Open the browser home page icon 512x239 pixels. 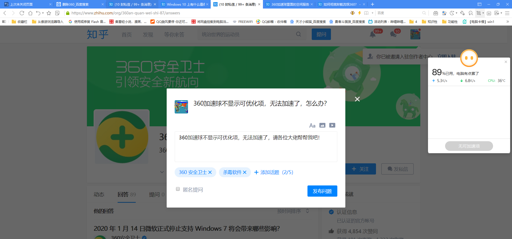[30, 13]
